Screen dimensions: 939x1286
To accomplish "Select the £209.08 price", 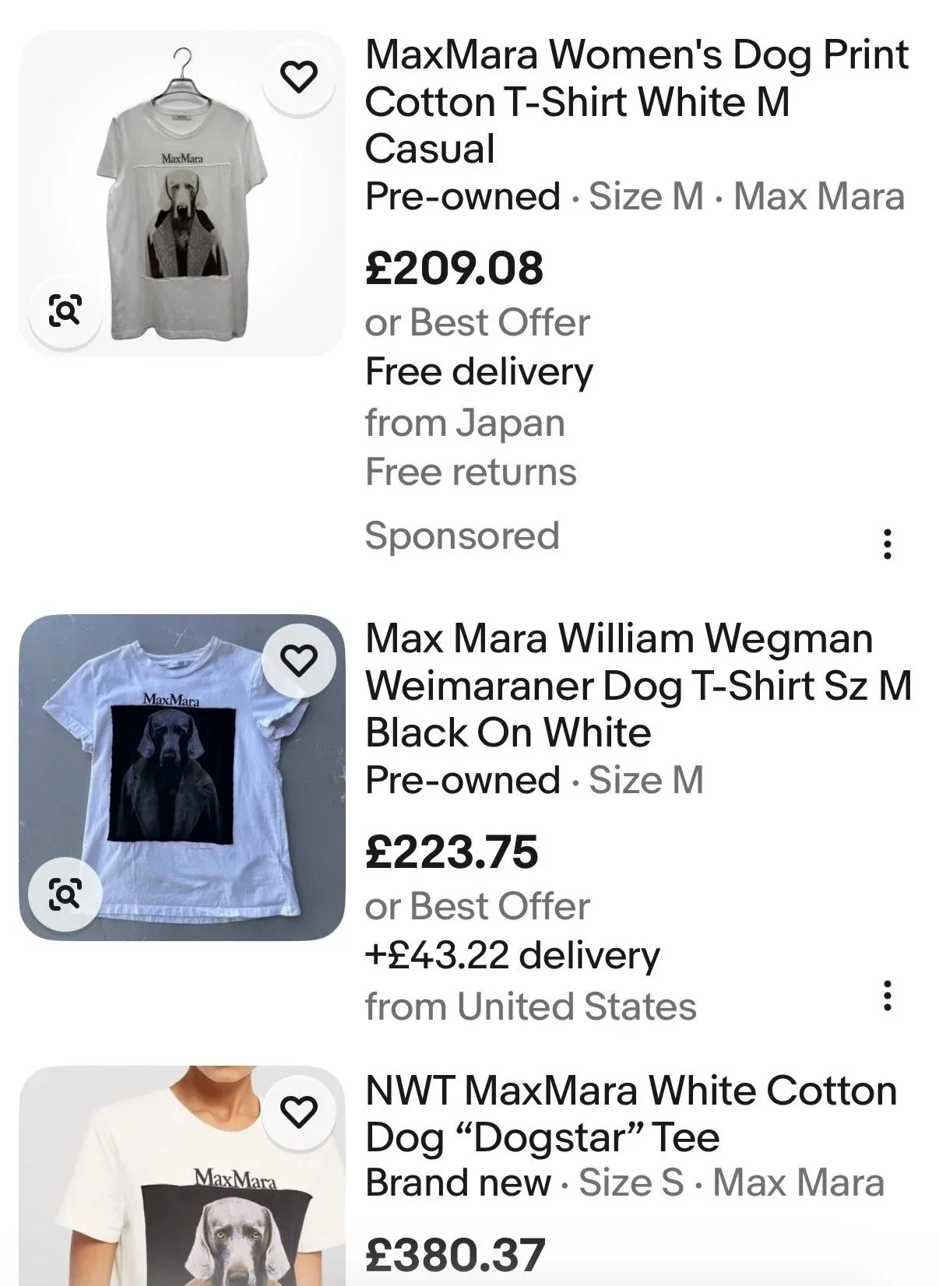I will 454,268.
